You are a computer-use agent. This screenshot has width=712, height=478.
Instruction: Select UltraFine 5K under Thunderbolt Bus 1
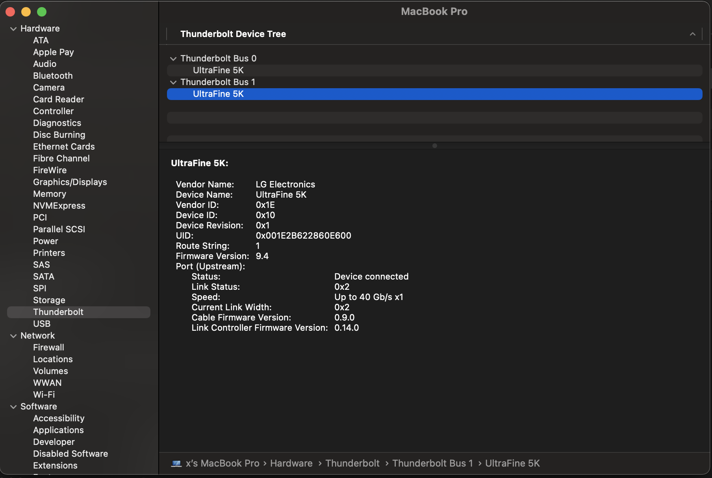coord(434,94)
